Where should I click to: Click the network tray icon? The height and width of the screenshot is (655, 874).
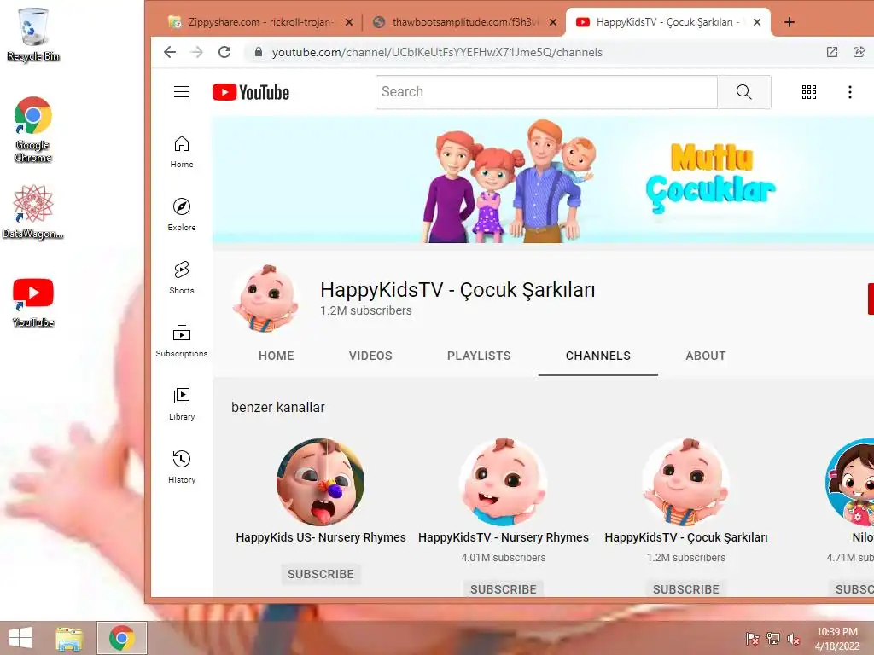click(x=773, y=639)
